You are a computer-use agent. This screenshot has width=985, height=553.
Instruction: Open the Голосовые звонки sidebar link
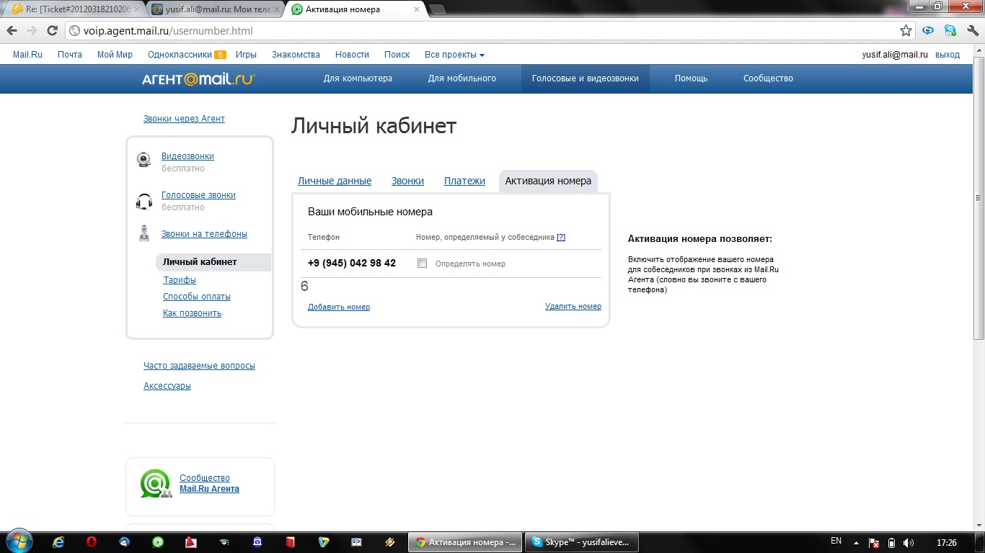198,195
